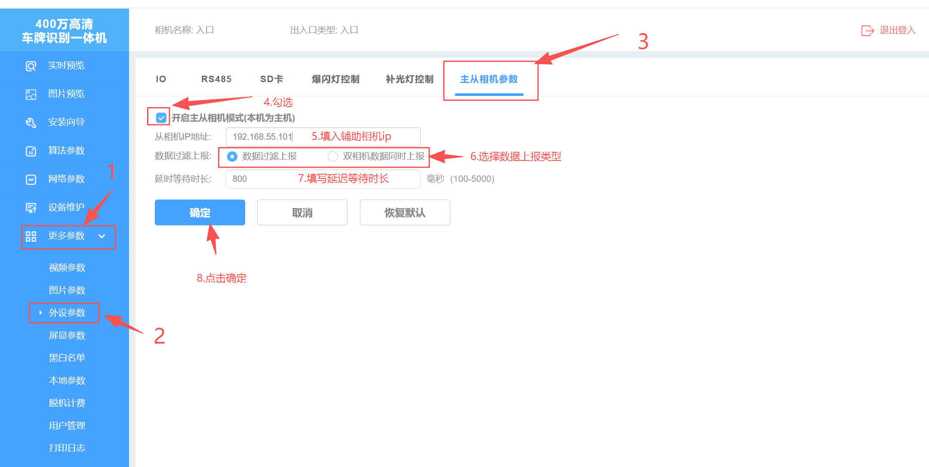Switch to the RS485 tab
The image size is (929, 467).
pyautogui.click(x=216, y=79)
